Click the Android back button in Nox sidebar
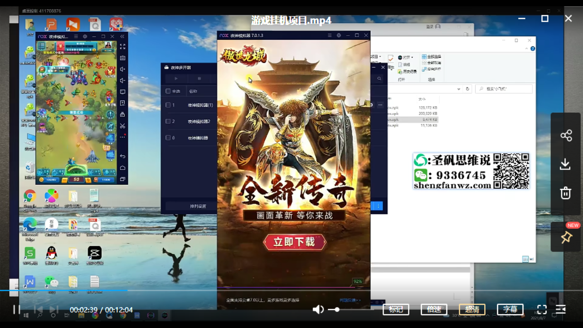This screenshot has width=583, height=328. pyautogui.click(x=123, y=157)
